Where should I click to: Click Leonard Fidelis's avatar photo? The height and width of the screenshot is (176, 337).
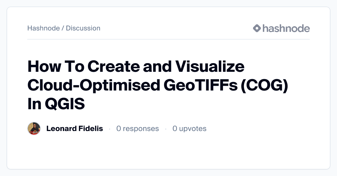[34, 129]
